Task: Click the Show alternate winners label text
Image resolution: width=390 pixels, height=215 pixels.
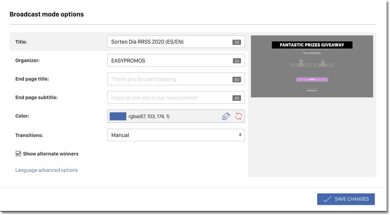Action: [x=51, y=154]
